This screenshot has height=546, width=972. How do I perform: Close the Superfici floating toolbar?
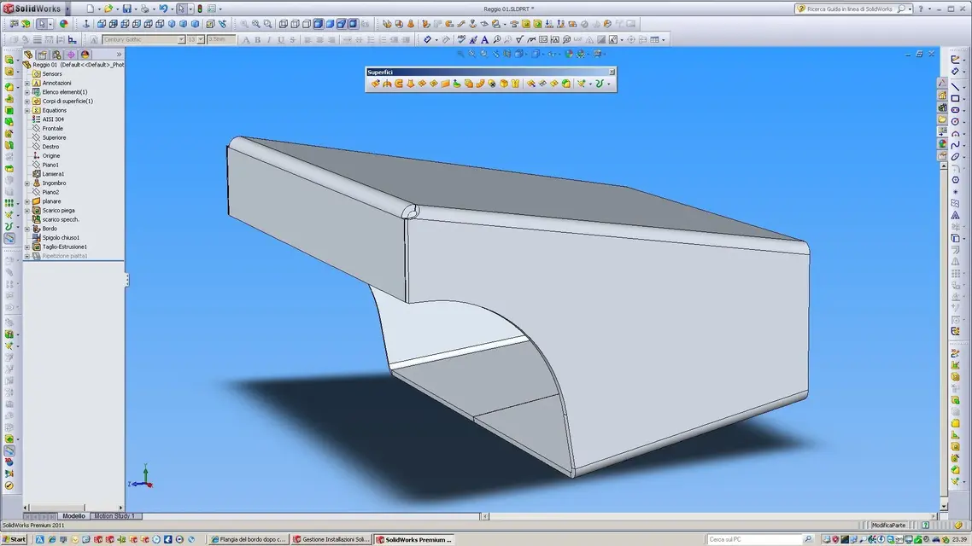[x=612, y=72]
